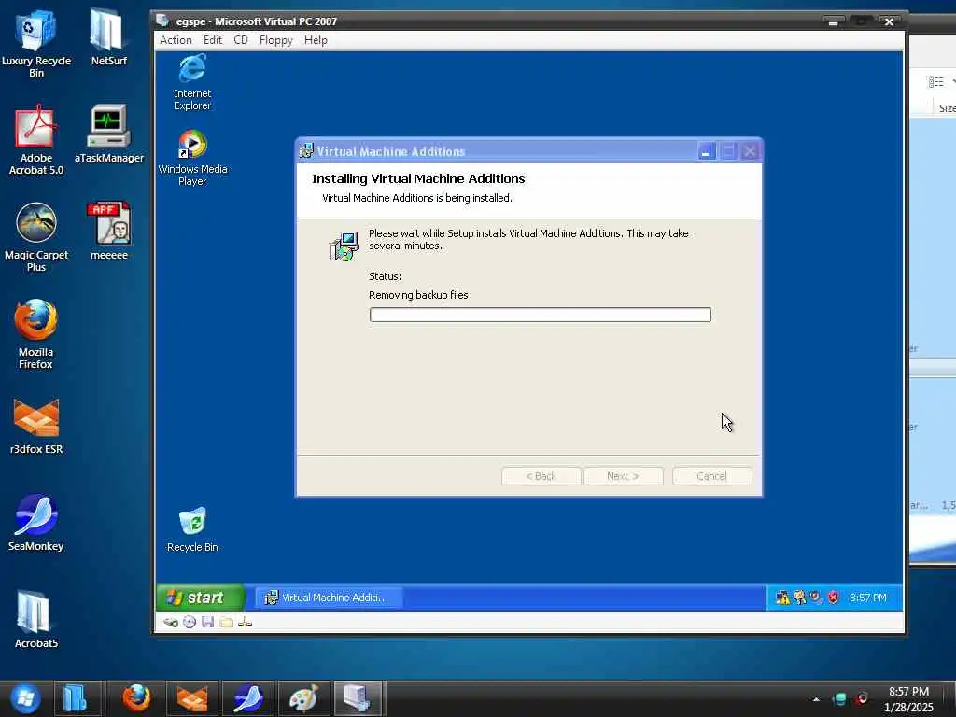Select the Acrobat5 folder desktop icon
Image resolution: width=956 pixels, height=717 pixels.
(x=36, y=620)
